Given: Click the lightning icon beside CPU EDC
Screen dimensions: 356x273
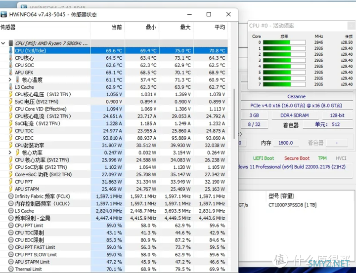Looking at the screenshot, I should coord(11,138).
